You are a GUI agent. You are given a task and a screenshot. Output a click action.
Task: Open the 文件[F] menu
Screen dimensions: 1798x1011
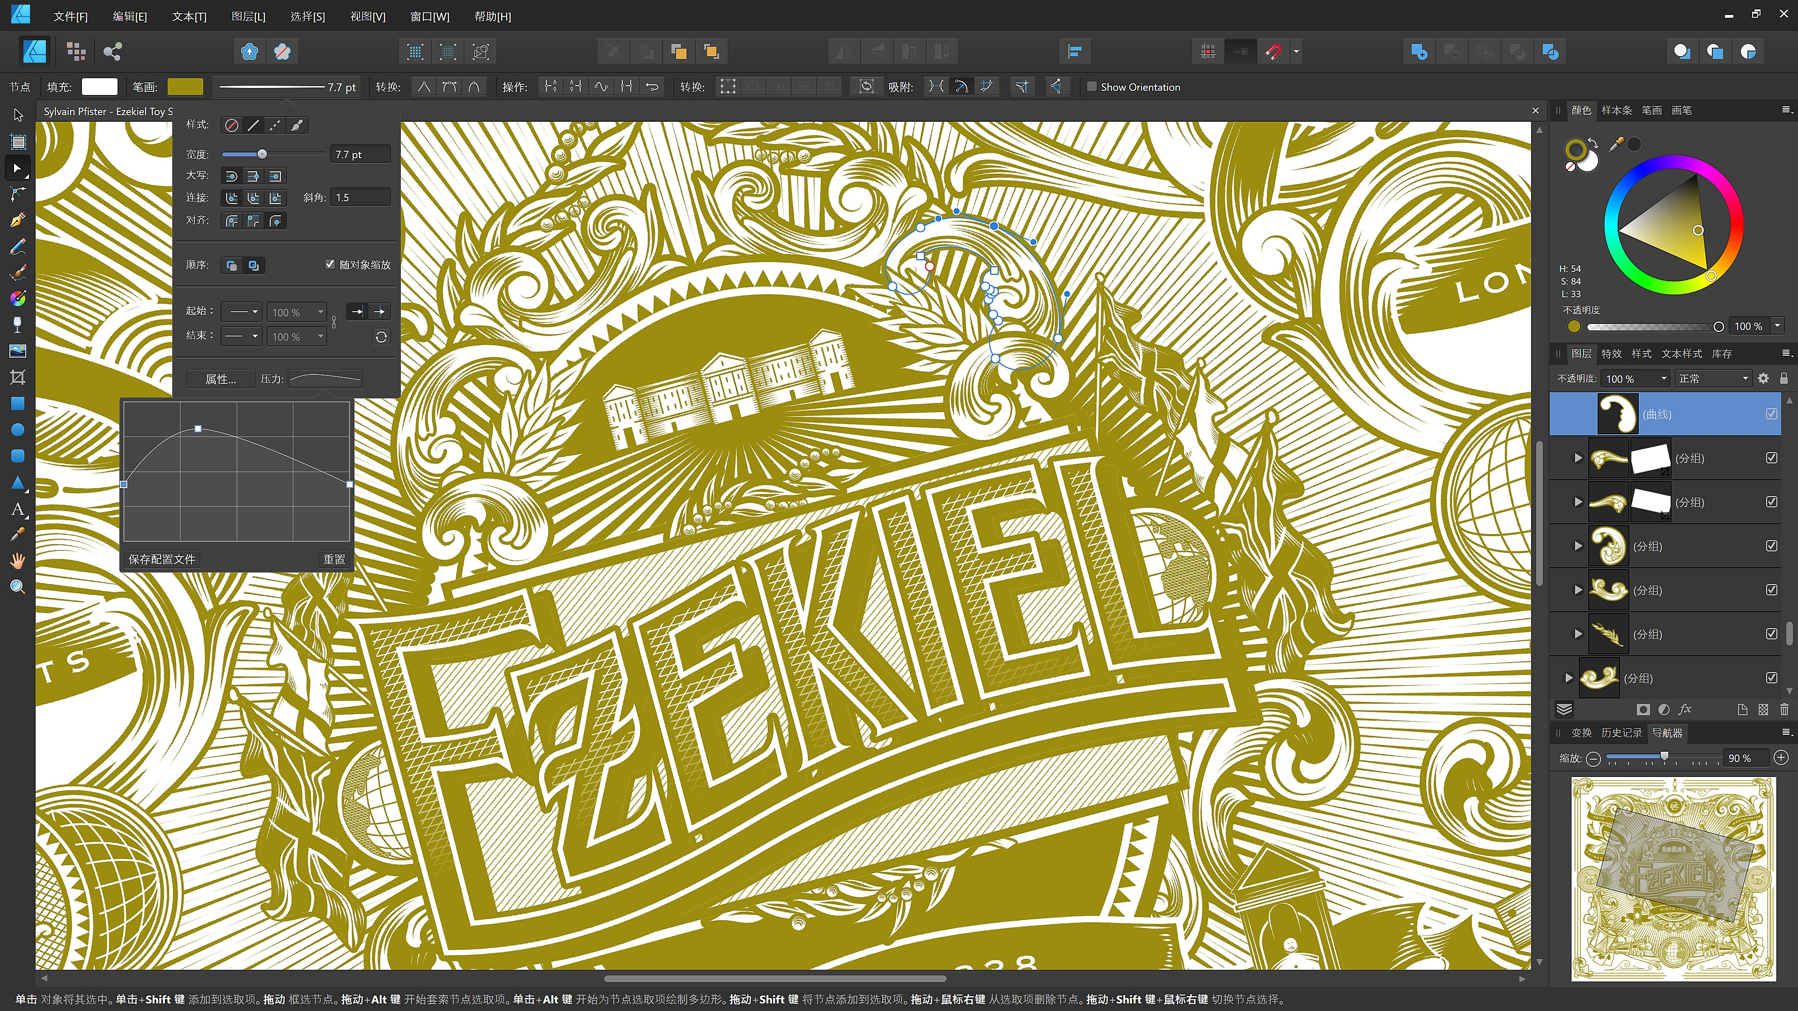point(71,16)
